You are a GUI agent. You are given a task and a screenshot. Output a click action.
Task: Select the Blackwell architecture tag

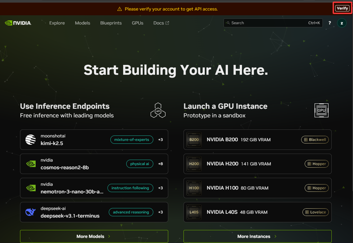pyautogui.click(x=315, y=140)
